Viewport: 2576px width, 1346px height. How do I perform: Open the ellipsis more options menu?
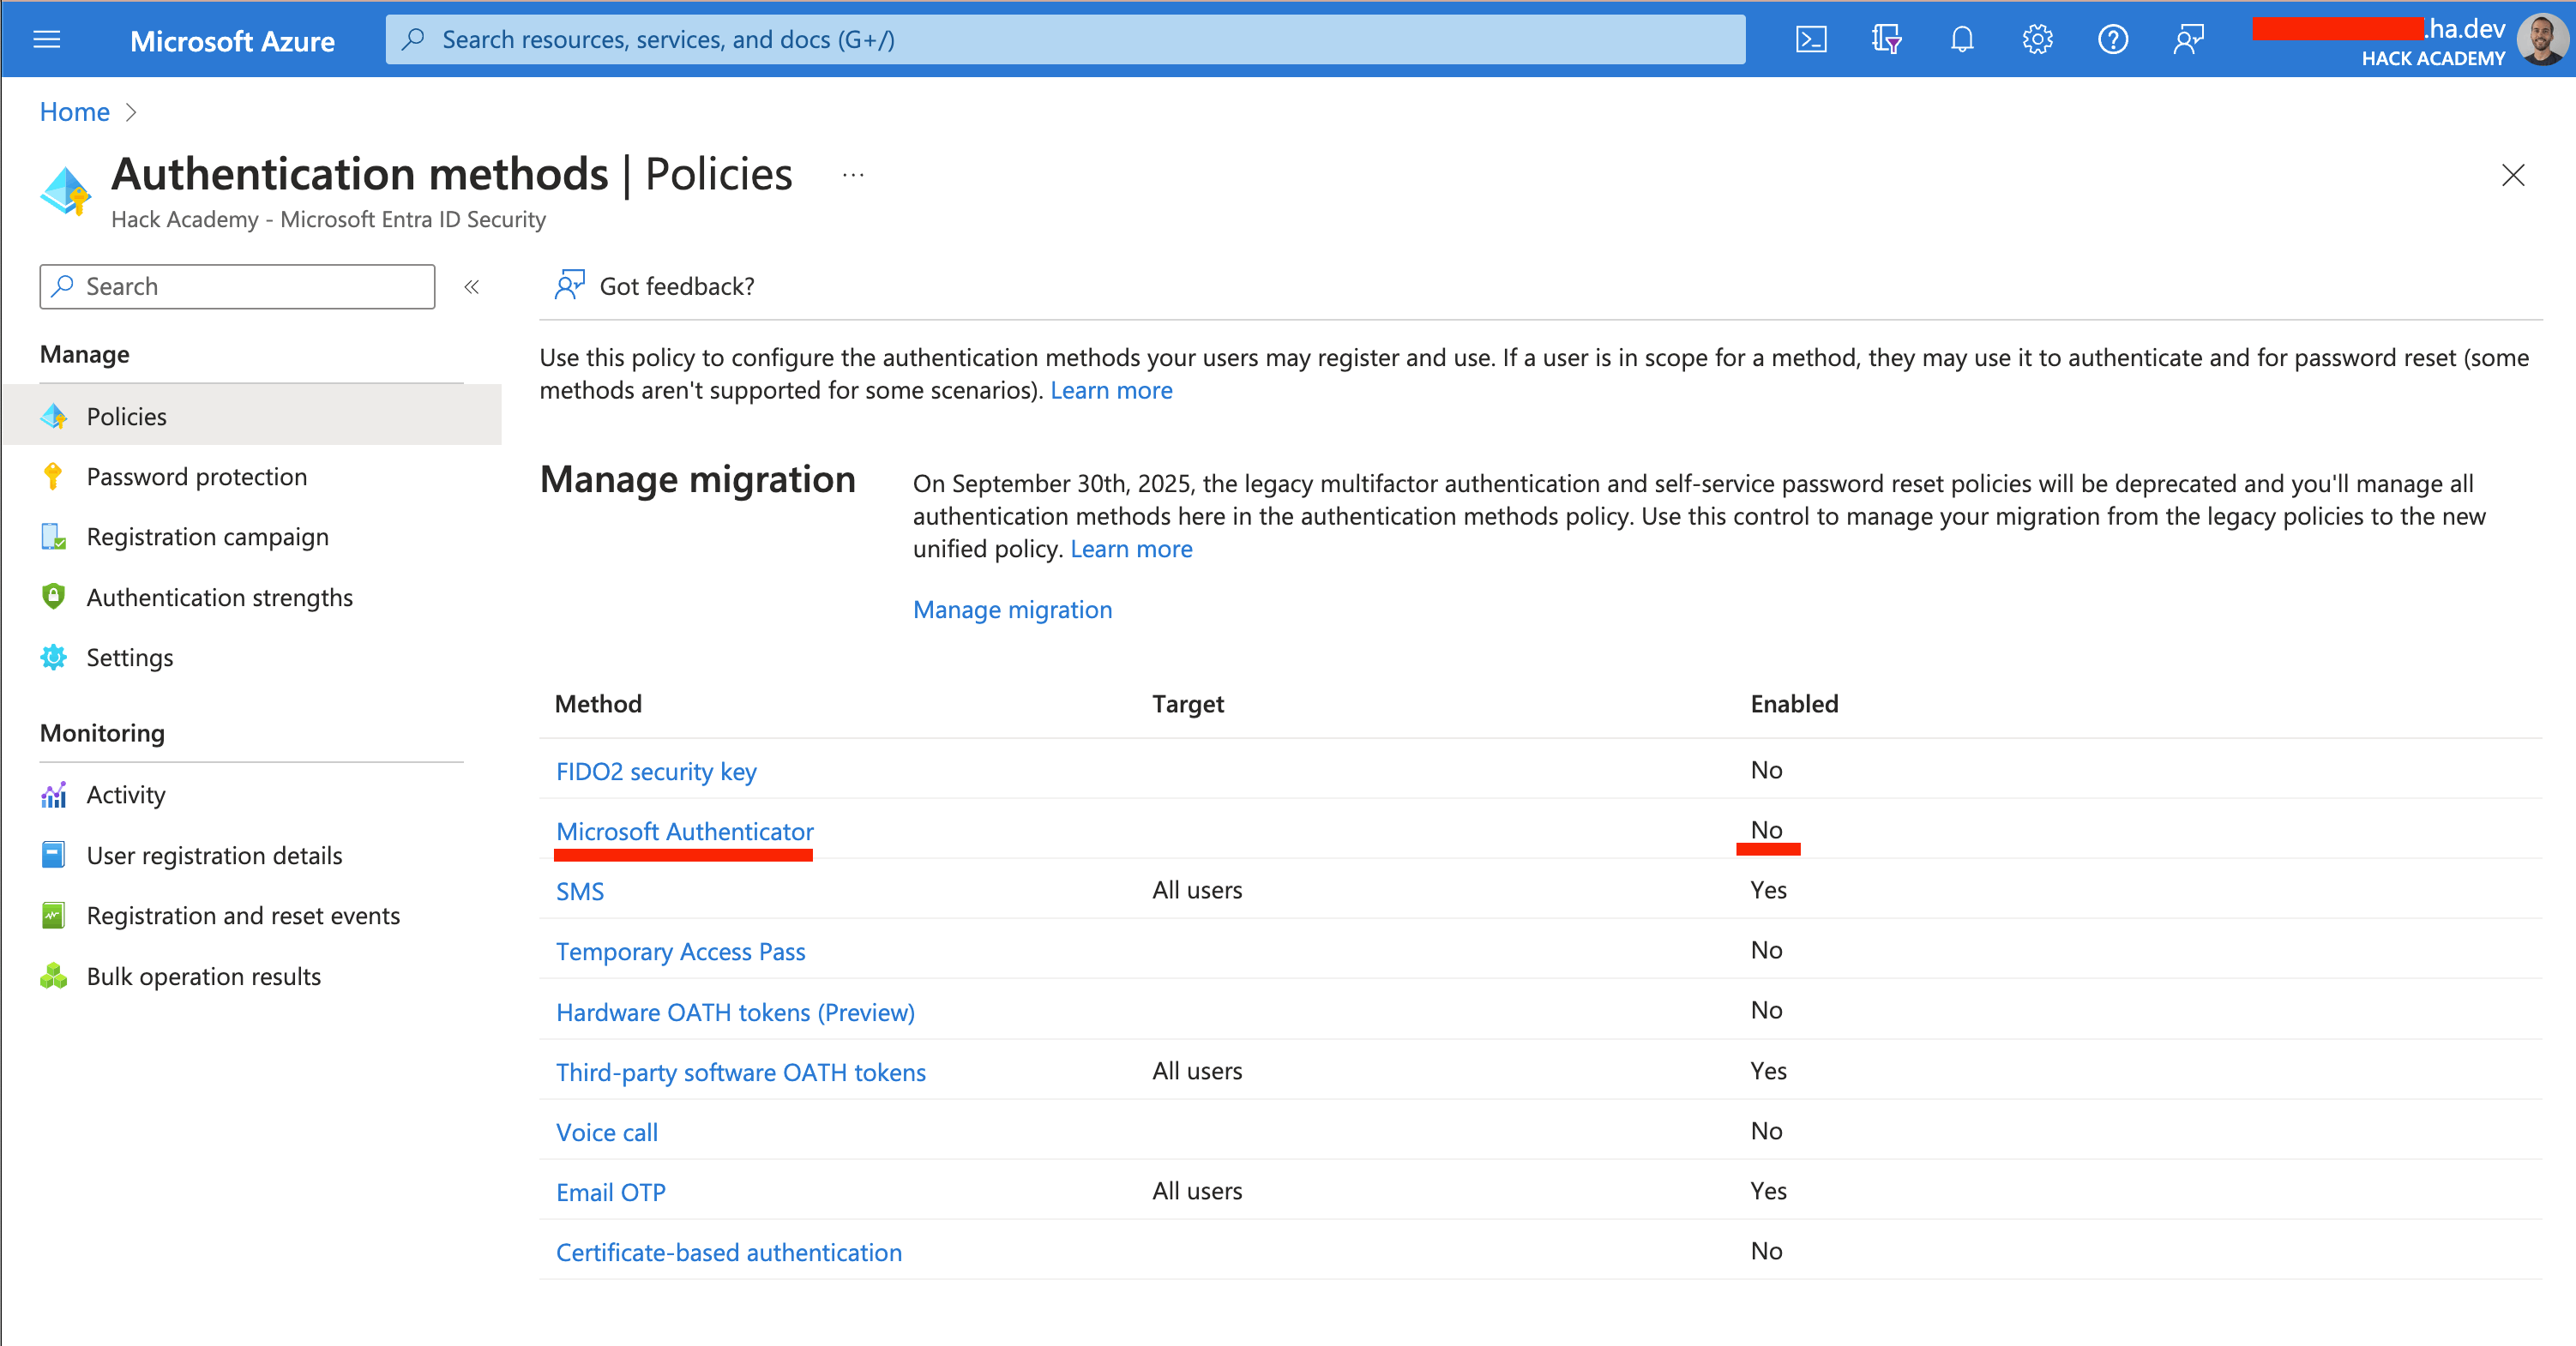852,175
